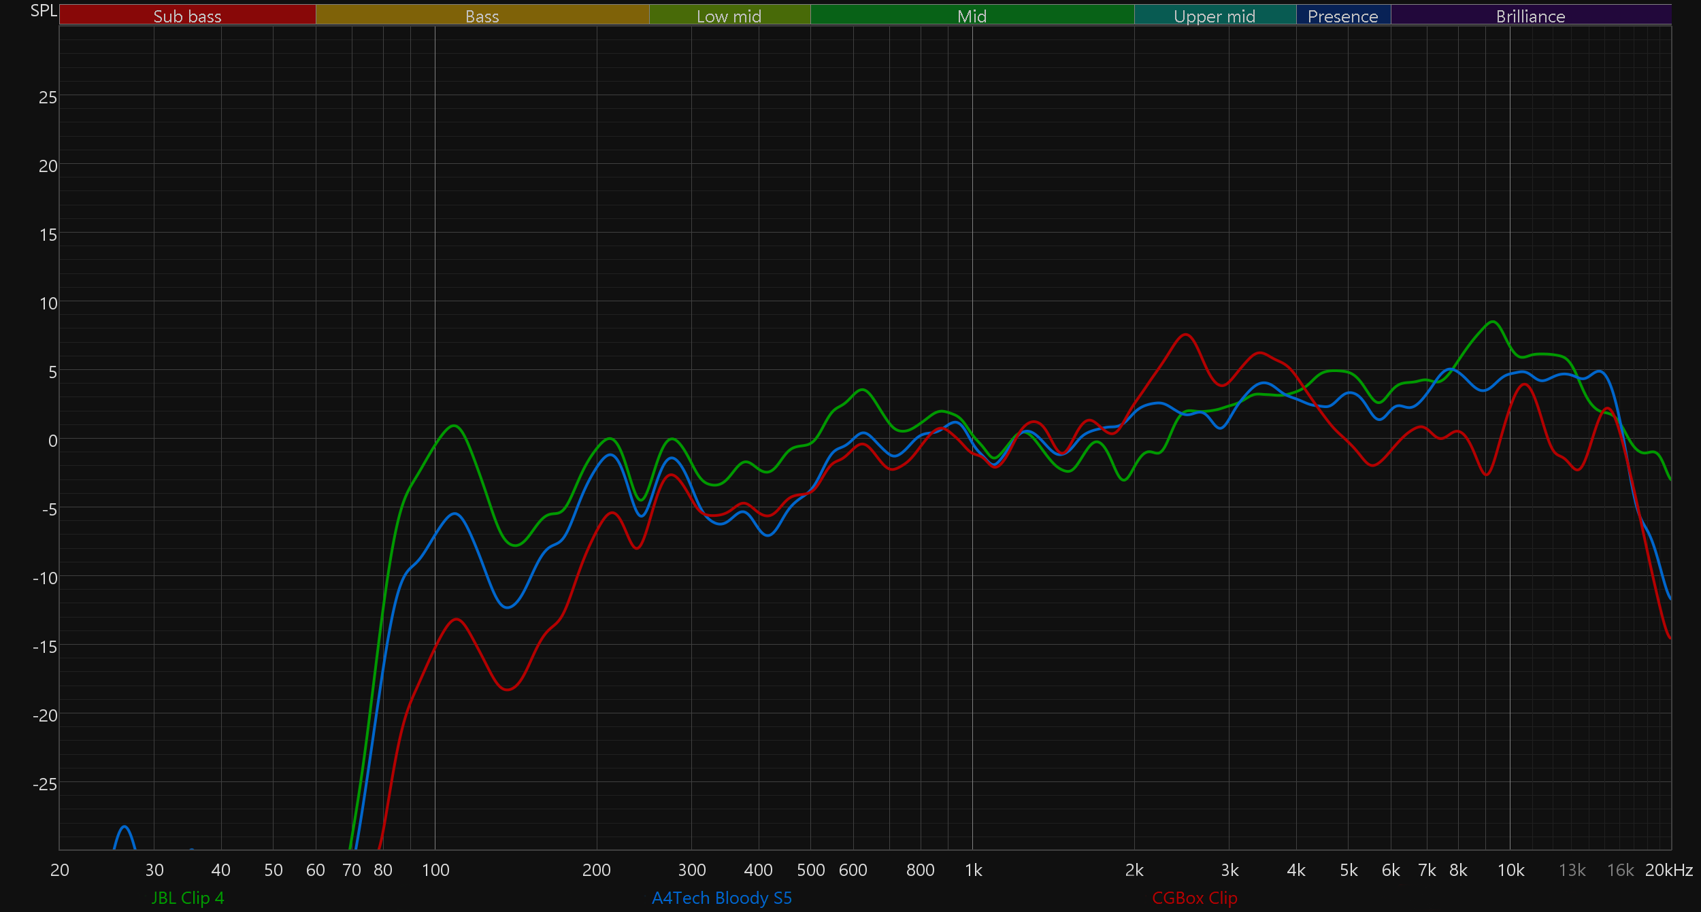This screenshot has height=912, width=1701.
Task: Click the 0 dB level label
Action: (52, 441)
